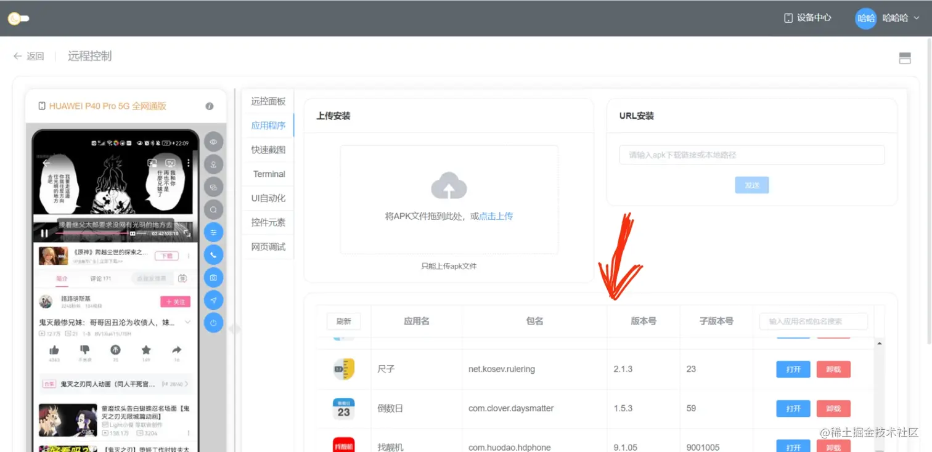Click the layout switch icon at top right
The height and width of the screenshot is (452, 932).
pyautogui.click(x=905, y=57)
